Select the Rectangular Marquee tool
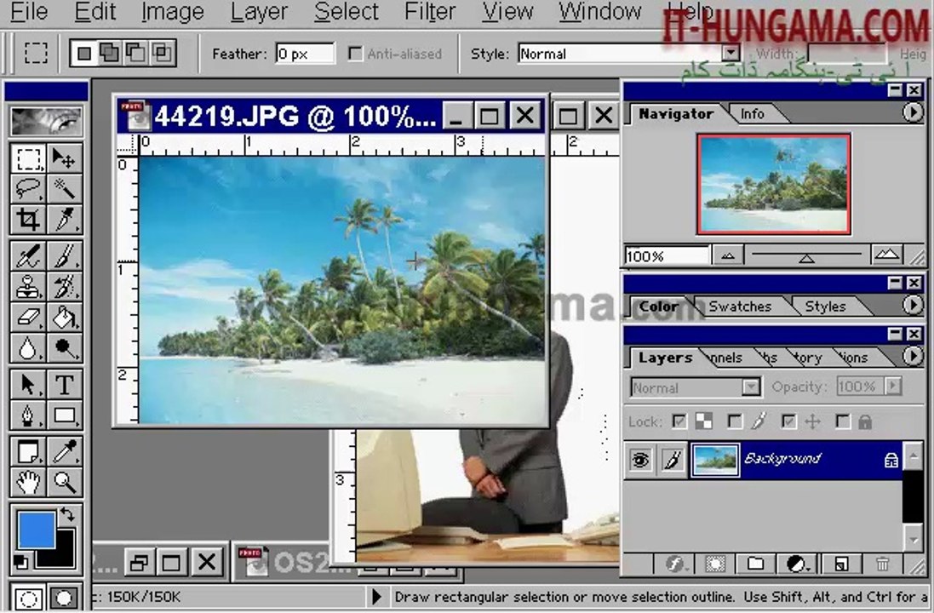Viewport: 934px width, 613px height. 28,158
